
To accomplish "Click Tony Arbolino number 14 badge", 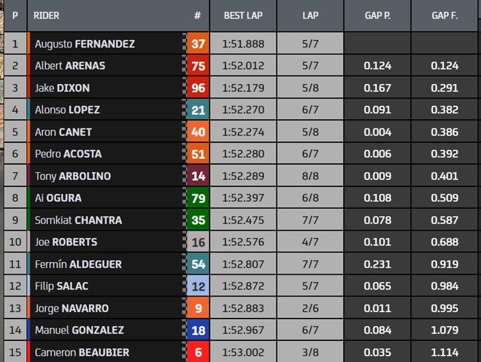I will [x=198, y=176].
